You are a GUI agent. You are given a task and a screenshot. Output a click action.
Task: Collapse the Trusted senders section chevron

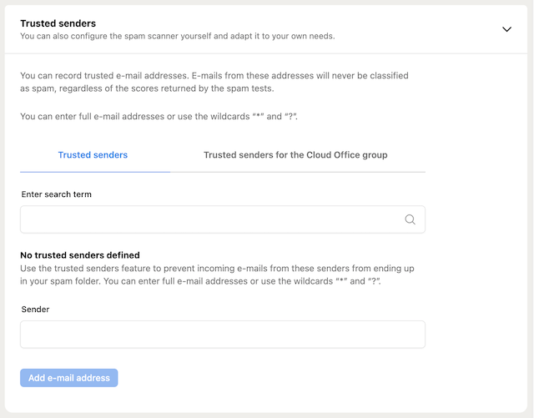click(506, 29)
